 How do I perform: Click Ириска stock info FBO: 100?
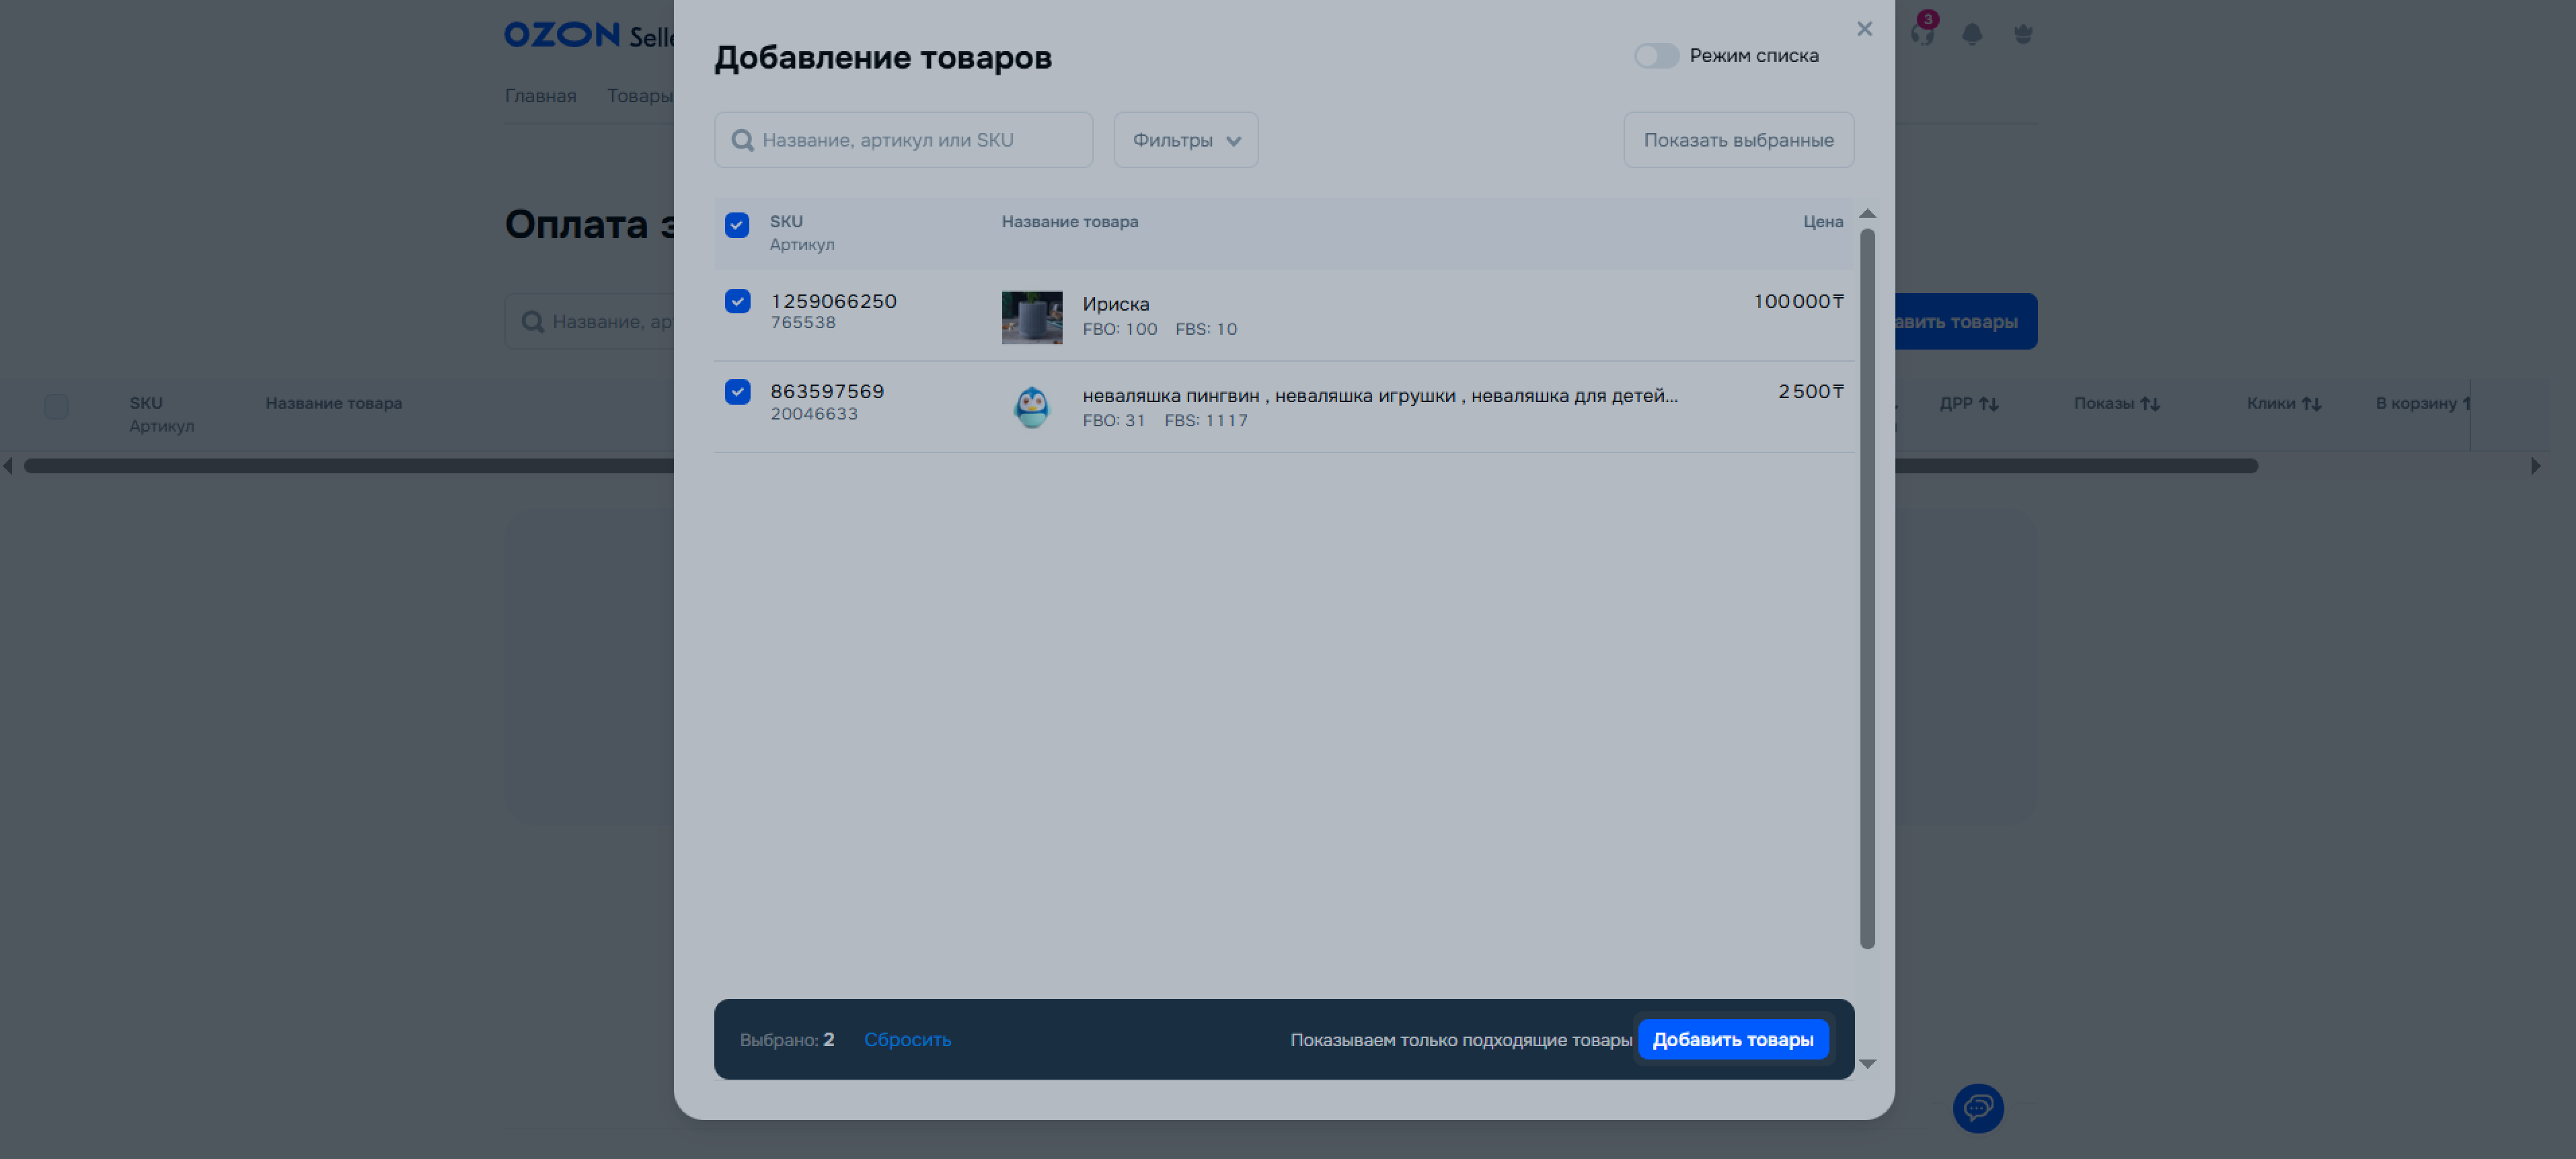(x=1120, y=329)
